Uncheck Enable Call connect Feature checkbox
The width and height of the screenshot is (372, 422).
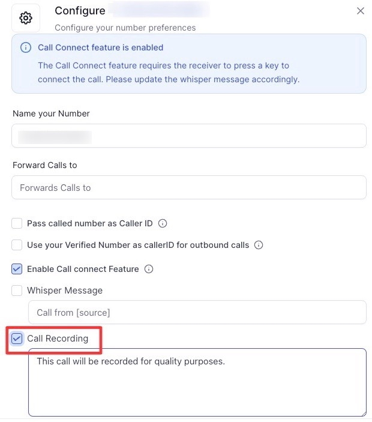[17, 269]
